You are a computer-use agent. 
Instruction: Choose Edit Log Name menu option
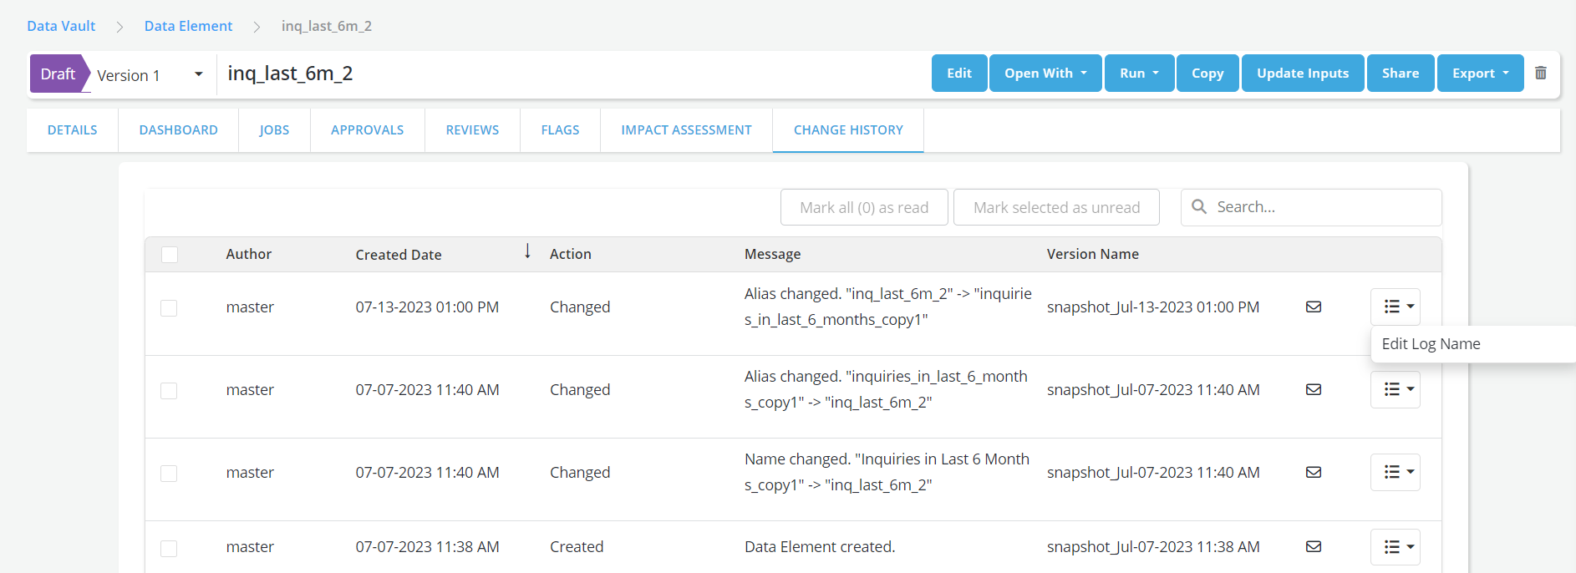pyautogui.click(x=1431, y=344)
